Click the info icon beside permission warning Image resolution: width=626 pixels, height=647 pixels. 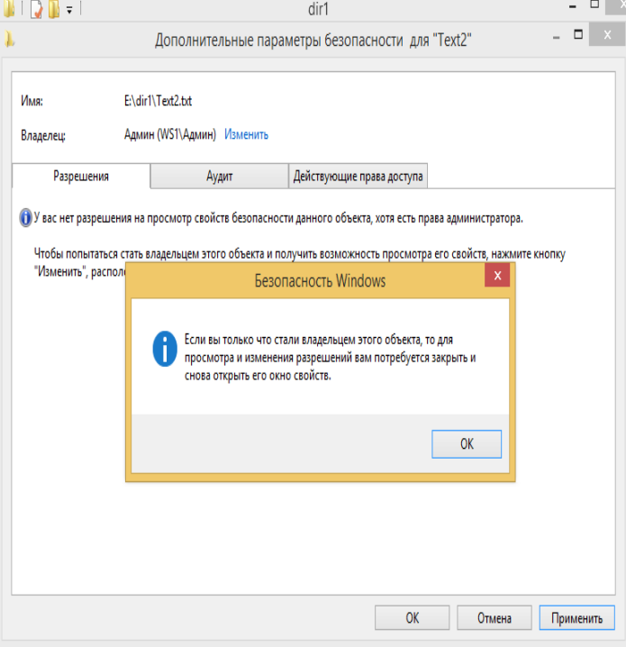(x=25, y=218)
